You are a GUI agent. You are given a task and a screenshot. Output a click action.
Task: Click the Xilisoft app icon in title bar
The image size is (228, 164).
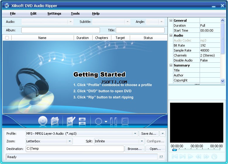pyautogui.click(x=7, y=6)
